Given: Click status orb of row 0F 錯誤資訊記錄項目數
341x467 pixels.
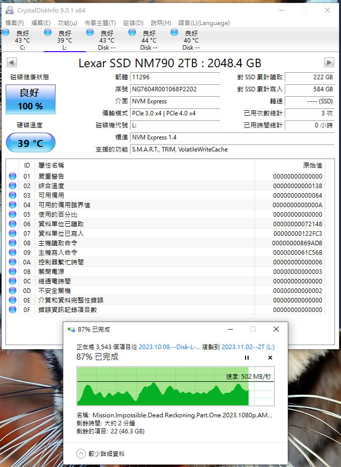Looking at the screenshot, I should (13, 309).
